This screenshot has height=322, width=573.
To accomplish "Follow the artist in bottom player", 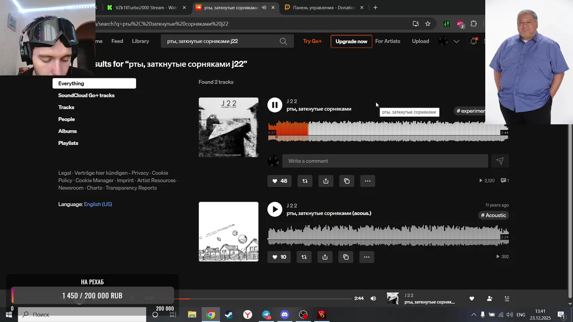I will coord(489,299).
